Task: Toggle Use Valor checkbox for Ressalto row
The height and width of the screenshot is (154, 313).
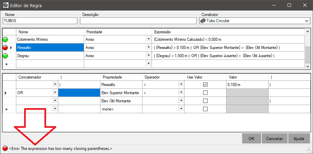Action: 205,85
